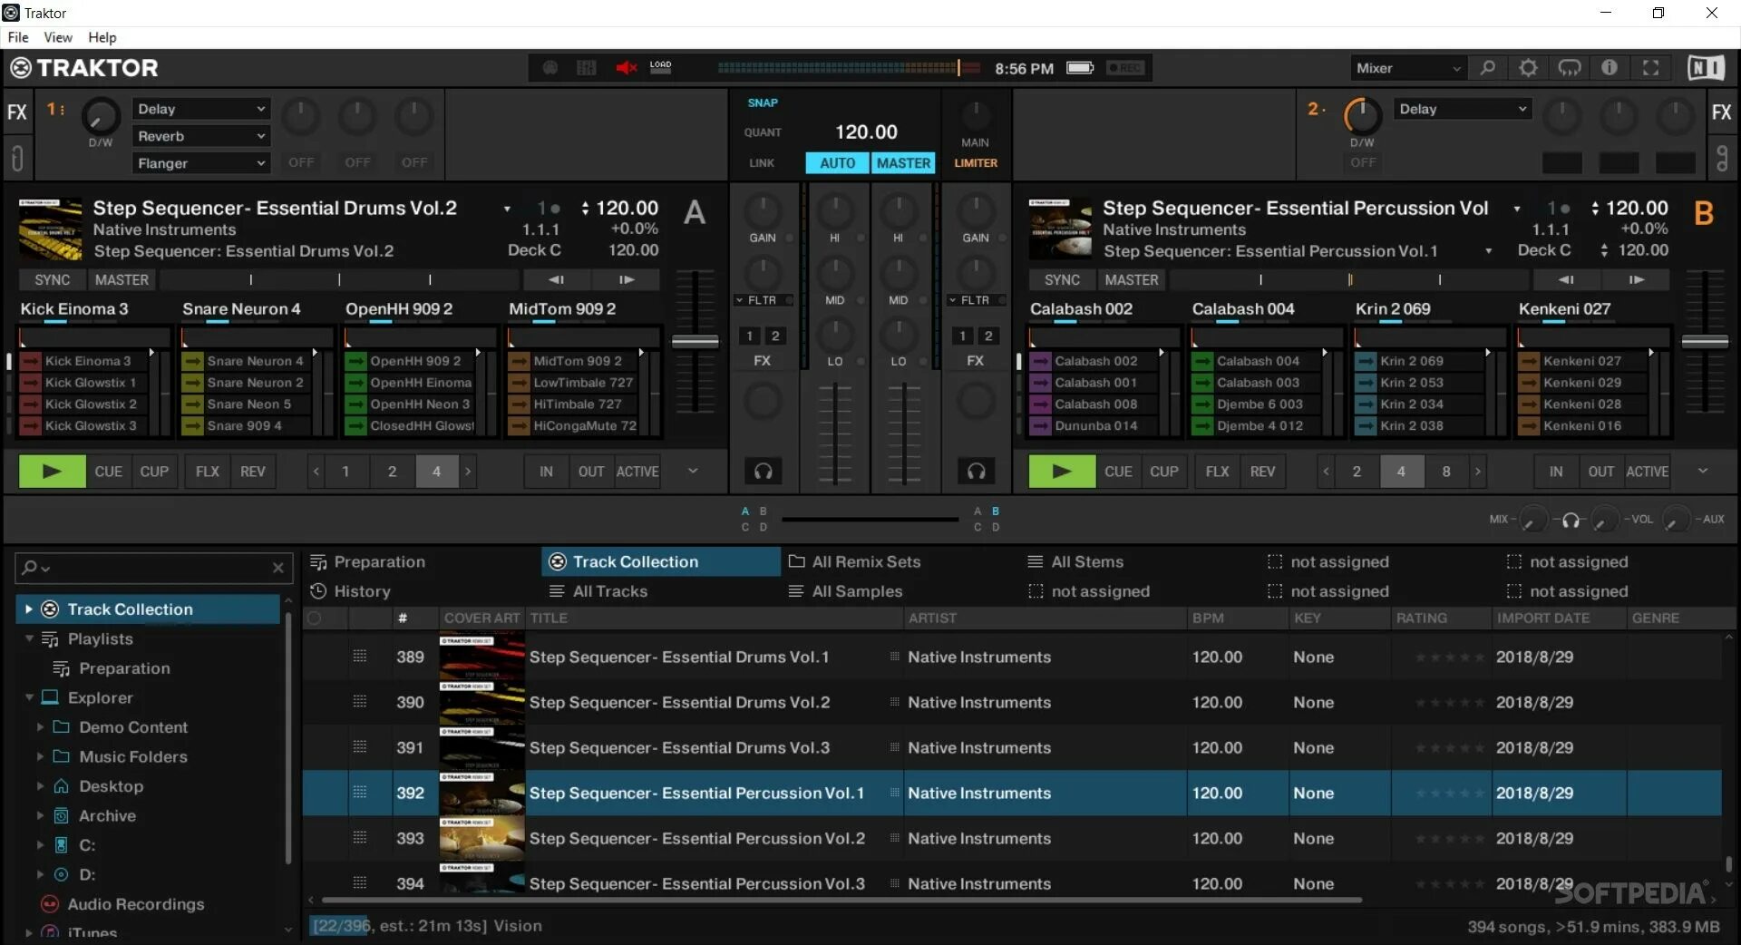Click CUP button on Deck B
1741x945 pixels.
tap(1164, 472)
